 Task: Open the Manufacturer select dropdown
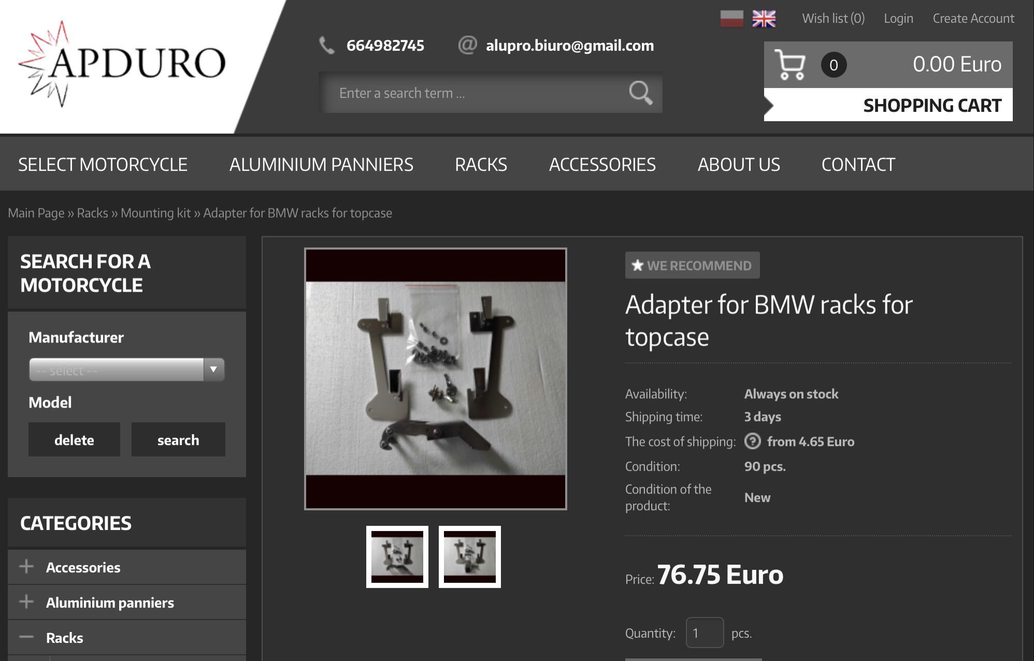(x=127, y=370)
